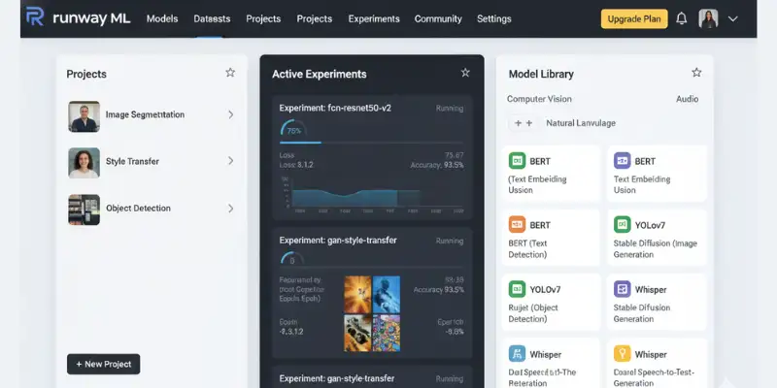Click the plus-plus add category button

(x=524, y=123)
